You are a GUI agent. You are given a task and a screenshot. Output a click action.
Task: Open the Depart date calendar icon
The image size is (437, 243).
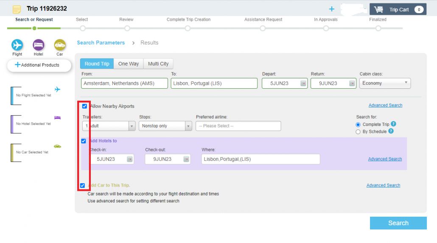303,83
